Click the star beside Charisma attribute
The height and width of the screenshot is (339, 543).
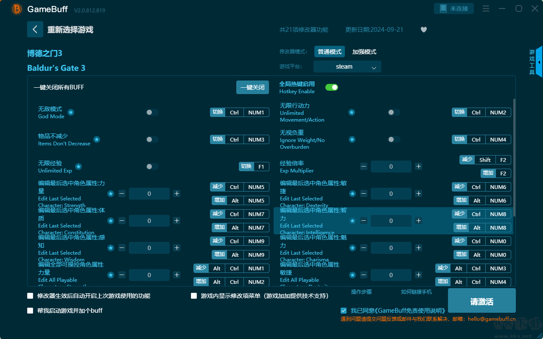[353, 248]
